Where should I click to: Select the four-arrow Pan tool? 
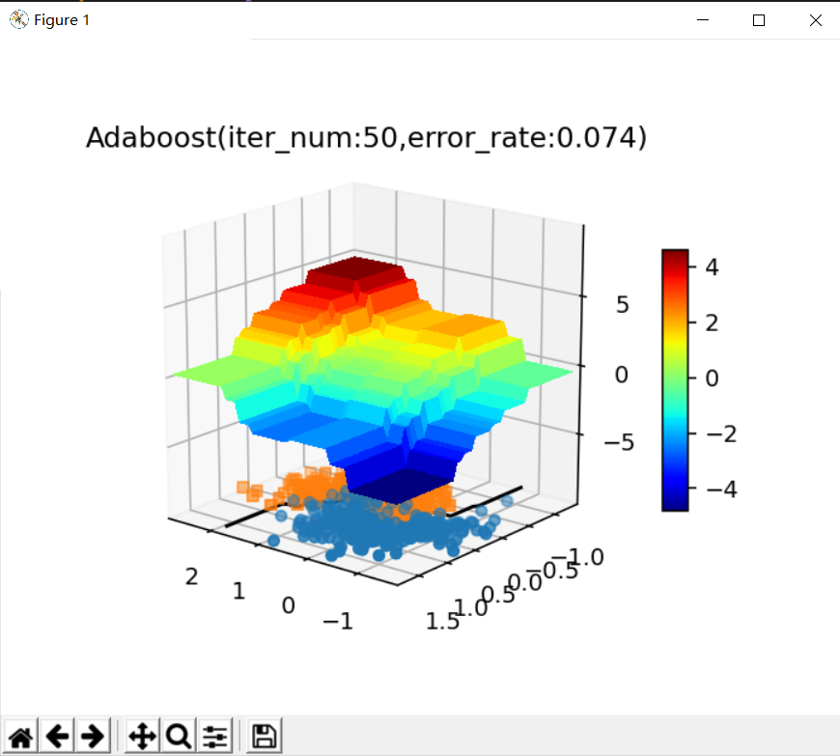click(x=141, y=735)
